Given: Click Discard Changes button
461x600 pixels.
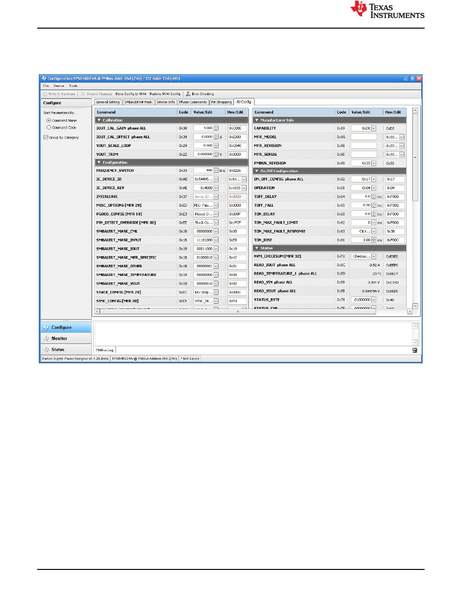Looking at the screenshot, I should [x=97, y=94].
